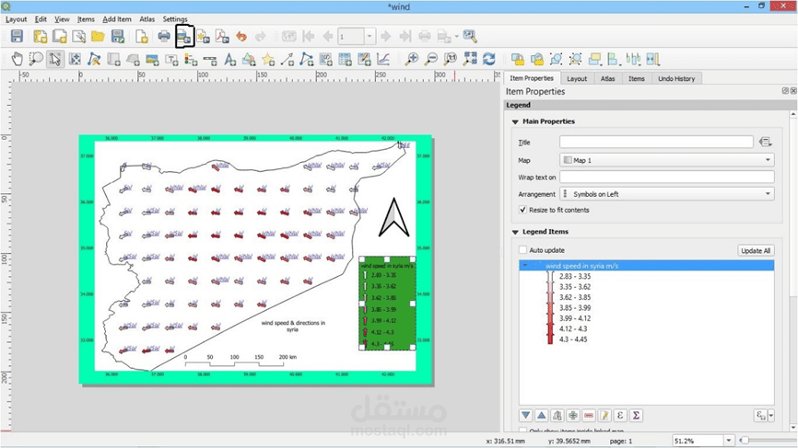Image resolution: width=798 pixels, height=448 pixels.
Task: Click the open template folder icon
Action: click(x=98, y=36)
